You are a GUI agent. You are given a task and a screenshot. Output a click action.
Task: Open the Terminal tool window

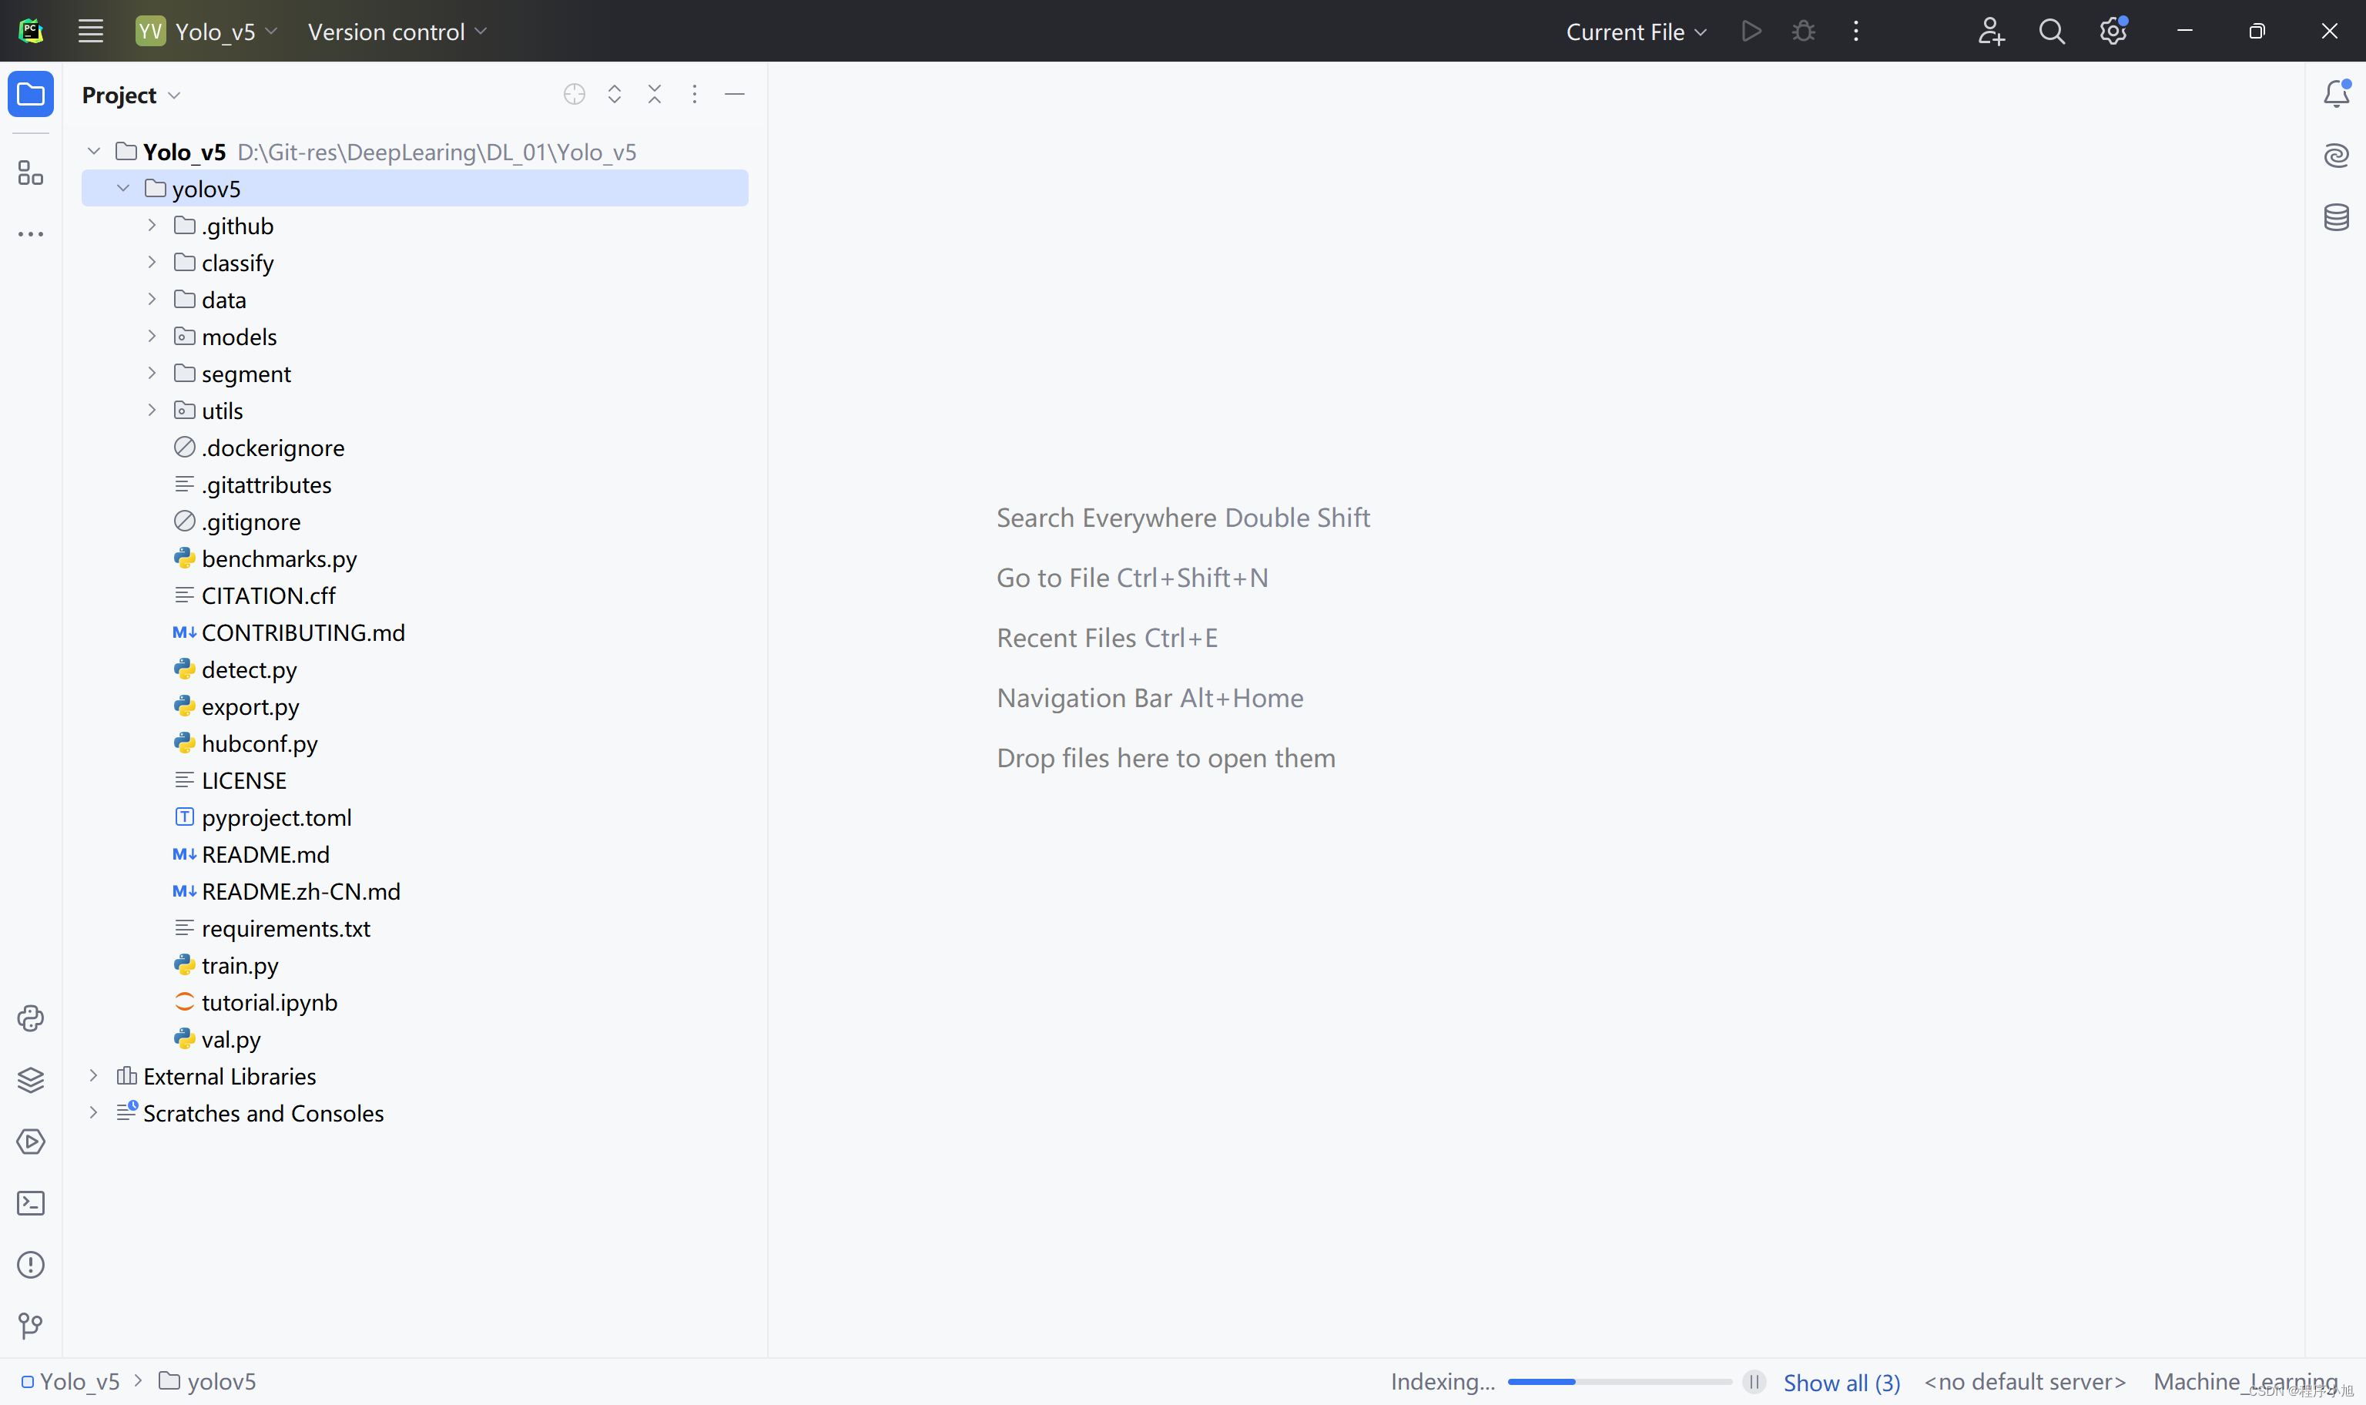(30, 1203)
